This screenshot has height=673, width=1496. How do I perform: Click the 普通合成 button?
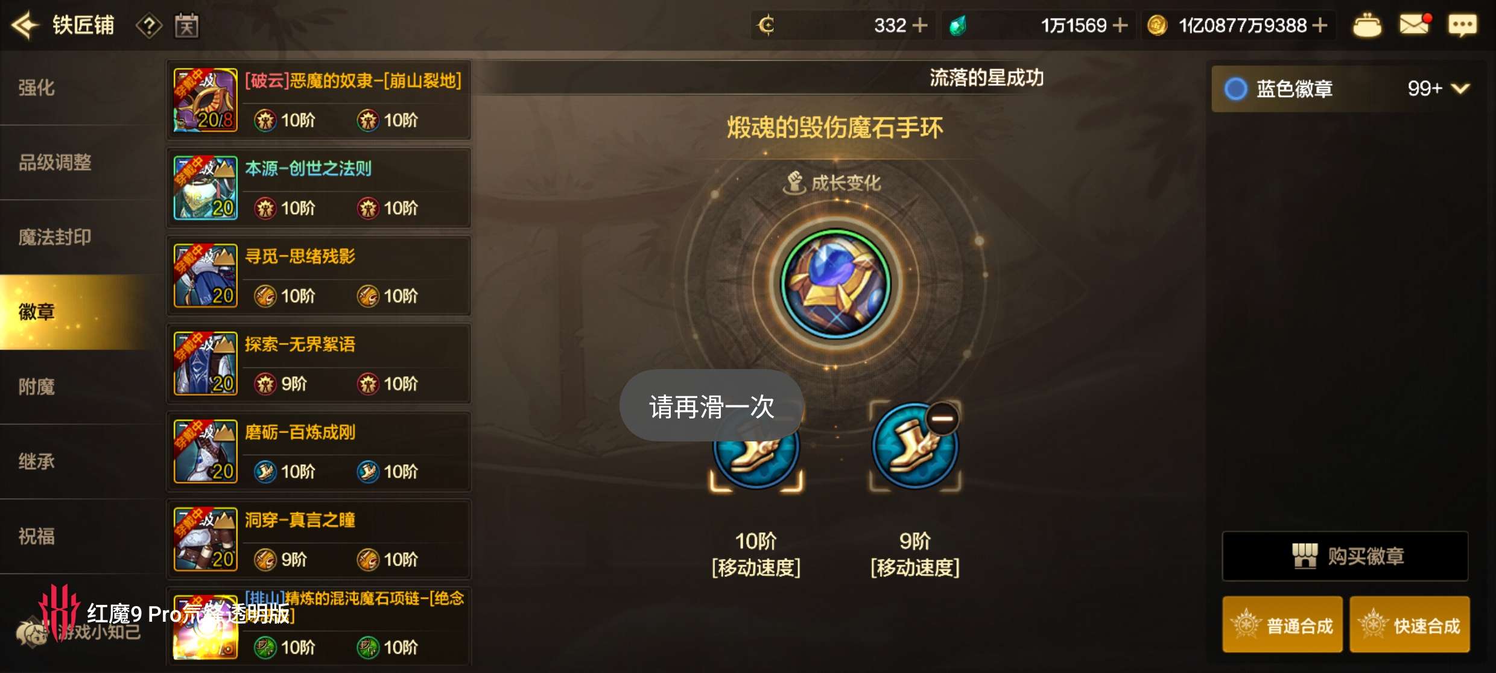point(1282,625)
